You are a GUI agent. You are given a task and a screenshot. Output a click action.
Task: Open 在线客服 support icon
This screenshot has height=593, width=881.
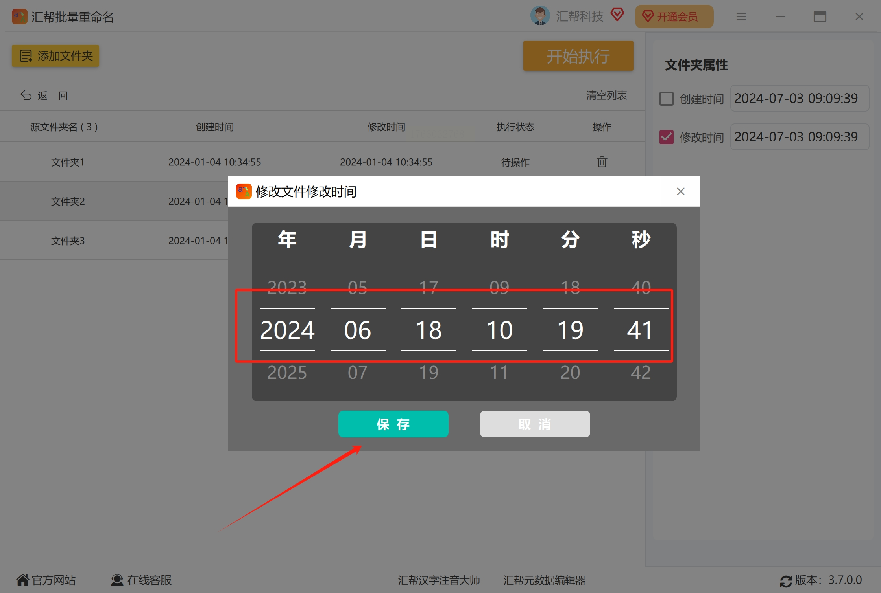click(x=117, y=580)
